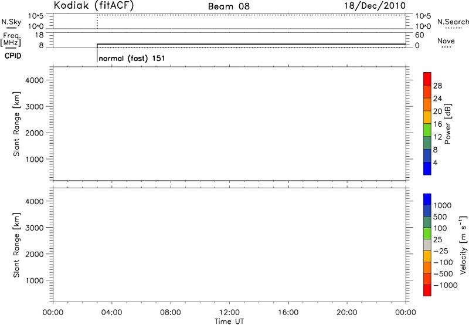This screenshot has width=469, height=325.
Task: Click the "4" label on Power colorbar
Action: click(435, 162)
